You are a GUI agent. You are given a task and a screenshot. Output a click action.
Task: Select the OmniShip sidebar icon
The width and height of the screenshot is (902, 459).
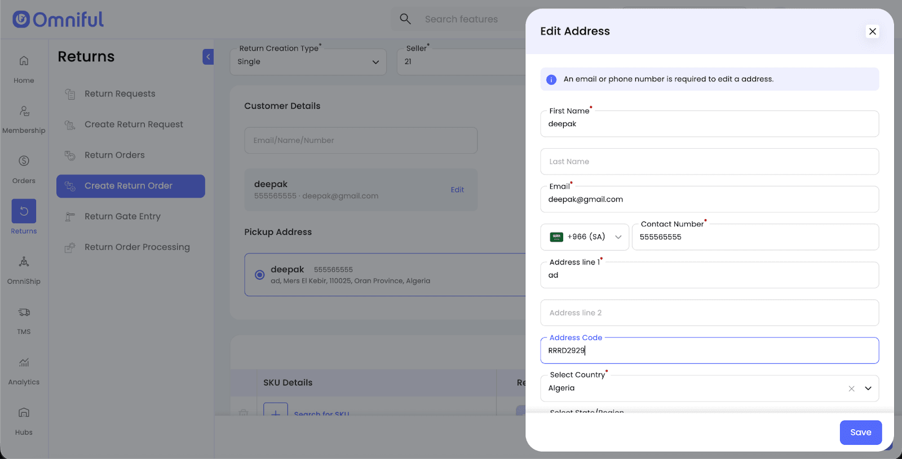click(x=24, y=262)
